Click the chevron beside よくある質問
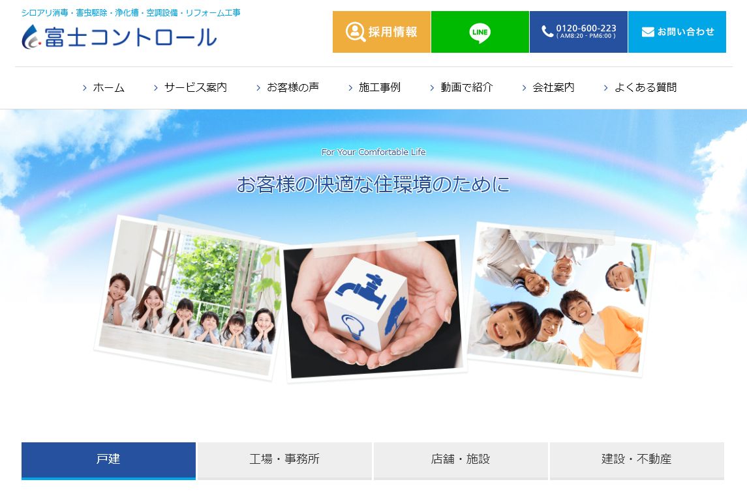 [606, 88]
